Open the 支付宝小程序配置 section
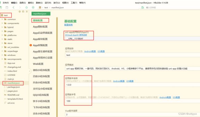The width and height of the screenshot is (200, 117). pyautogui.click(x=42, y=89)
